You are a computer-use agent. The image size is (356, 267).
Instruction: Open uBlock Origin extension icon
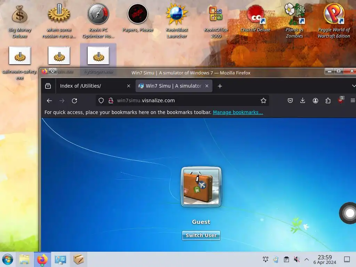(x=341, y=100)
